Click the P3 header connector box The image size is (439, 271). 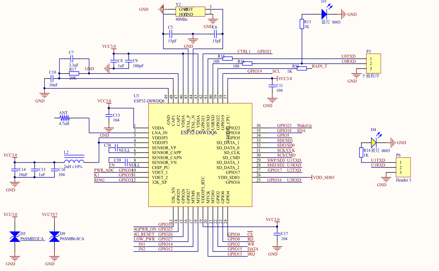(x=374, y=64)
